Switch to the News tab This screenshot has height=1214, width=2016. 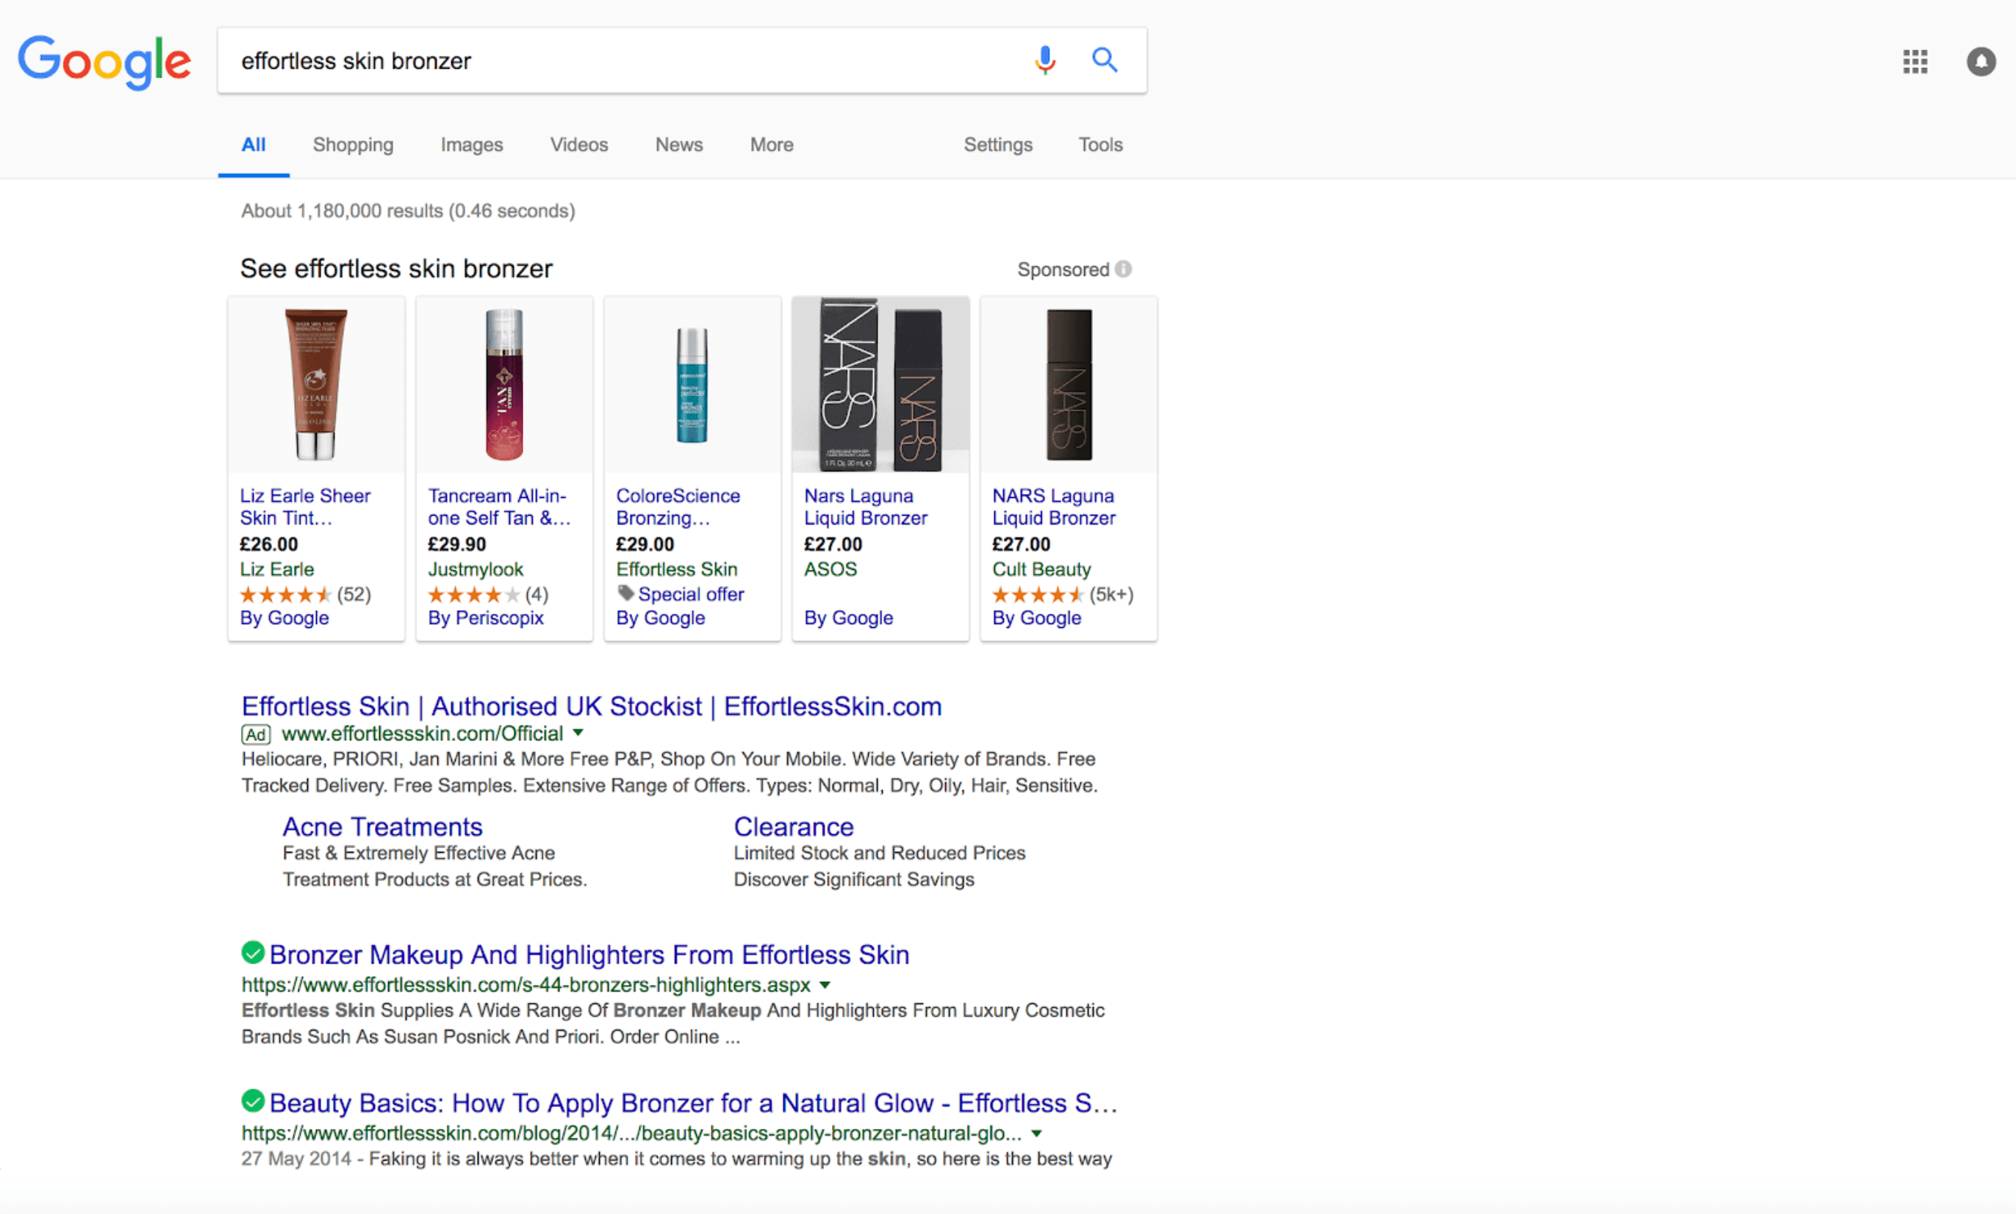[x=678, y=145]
